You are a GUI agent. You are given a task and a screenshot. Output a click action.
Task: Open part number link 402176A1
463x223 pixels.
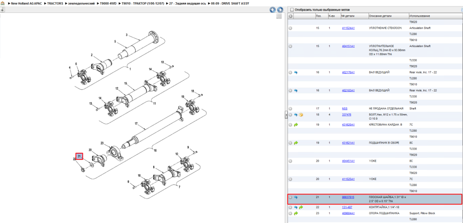[x=348, y=72]
